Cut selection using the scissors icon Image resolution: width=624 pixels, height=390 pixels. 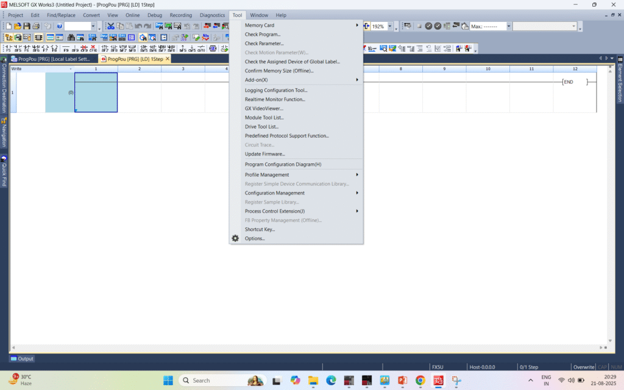coord(111,26)
